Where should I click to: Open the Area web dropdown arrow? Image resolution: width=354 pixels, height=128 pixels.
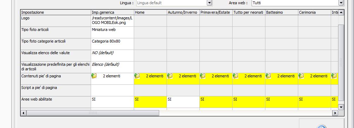341,3
